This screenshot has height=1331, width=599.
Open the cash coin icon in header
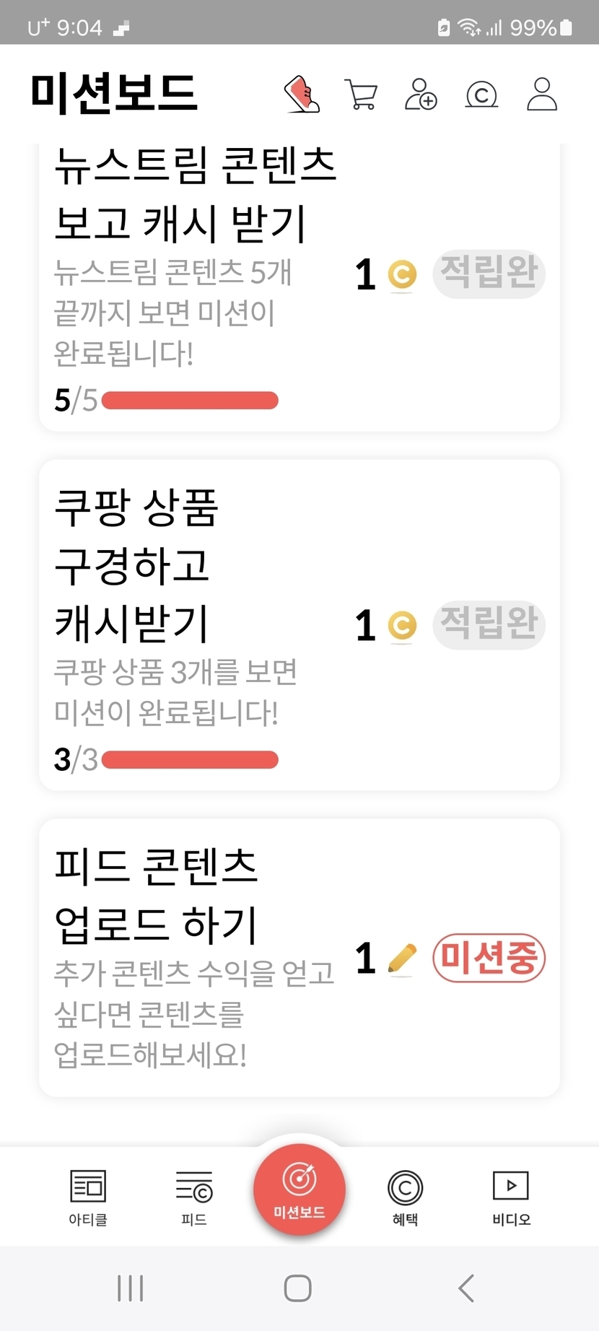[481, 95]
